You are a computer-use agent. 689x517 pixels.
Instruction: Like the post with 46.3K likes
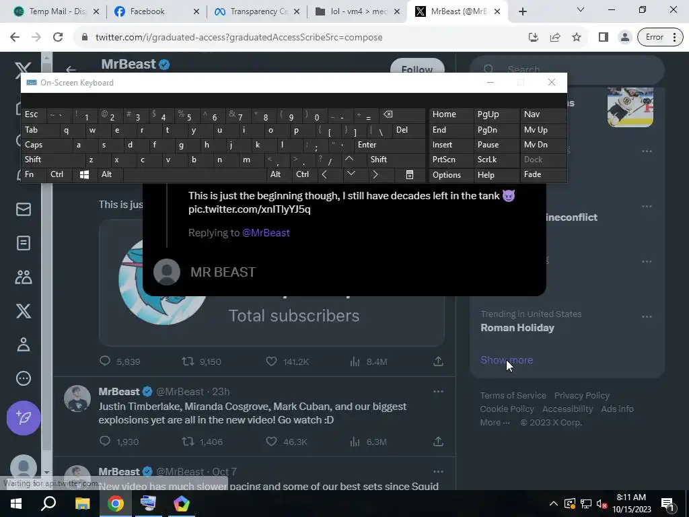pos(272,441)
